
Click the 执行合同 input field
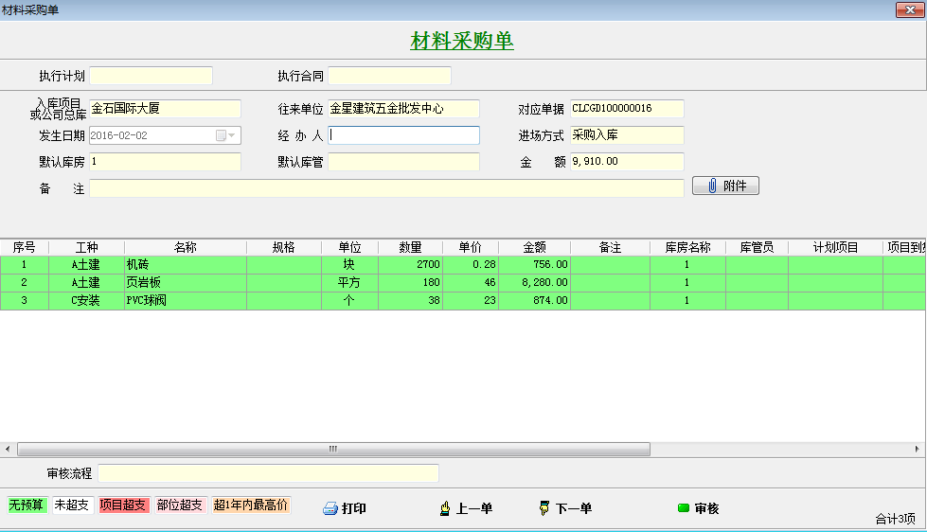(389, 76)
